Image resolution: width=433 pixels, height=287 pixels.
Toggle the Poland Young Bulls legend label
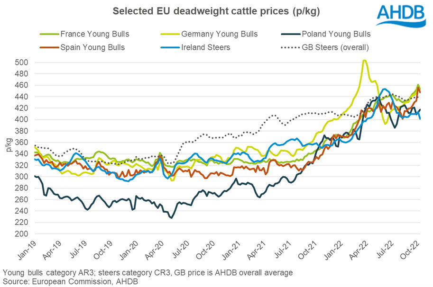(x=336, y=35)
